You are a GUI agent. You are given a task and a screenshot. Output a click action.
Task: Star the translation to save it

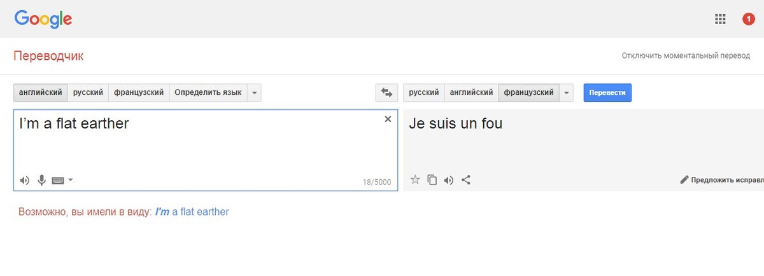415,179
